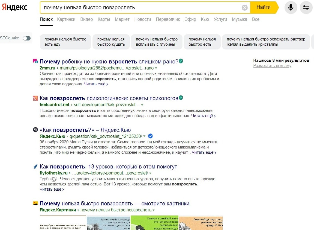Switch to Картинки tab
314x230 pixels.
pos(66,19)
